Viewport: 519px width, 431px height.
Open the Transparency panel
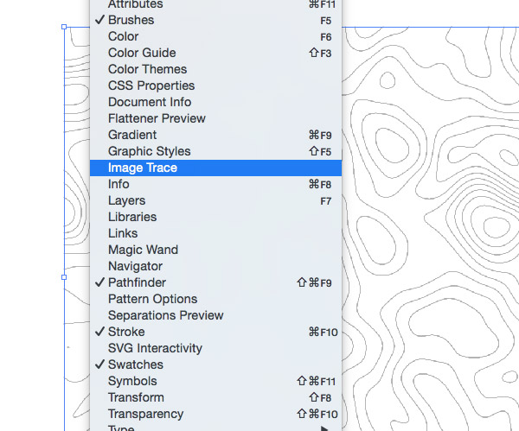pyautogui.click(x=145, y=414)
